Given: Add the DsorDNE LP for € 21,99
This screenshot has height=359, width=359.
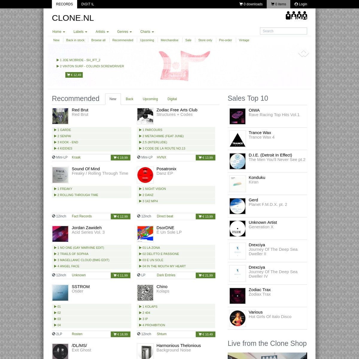Looking at the screenshot, I should pos(206,276).
